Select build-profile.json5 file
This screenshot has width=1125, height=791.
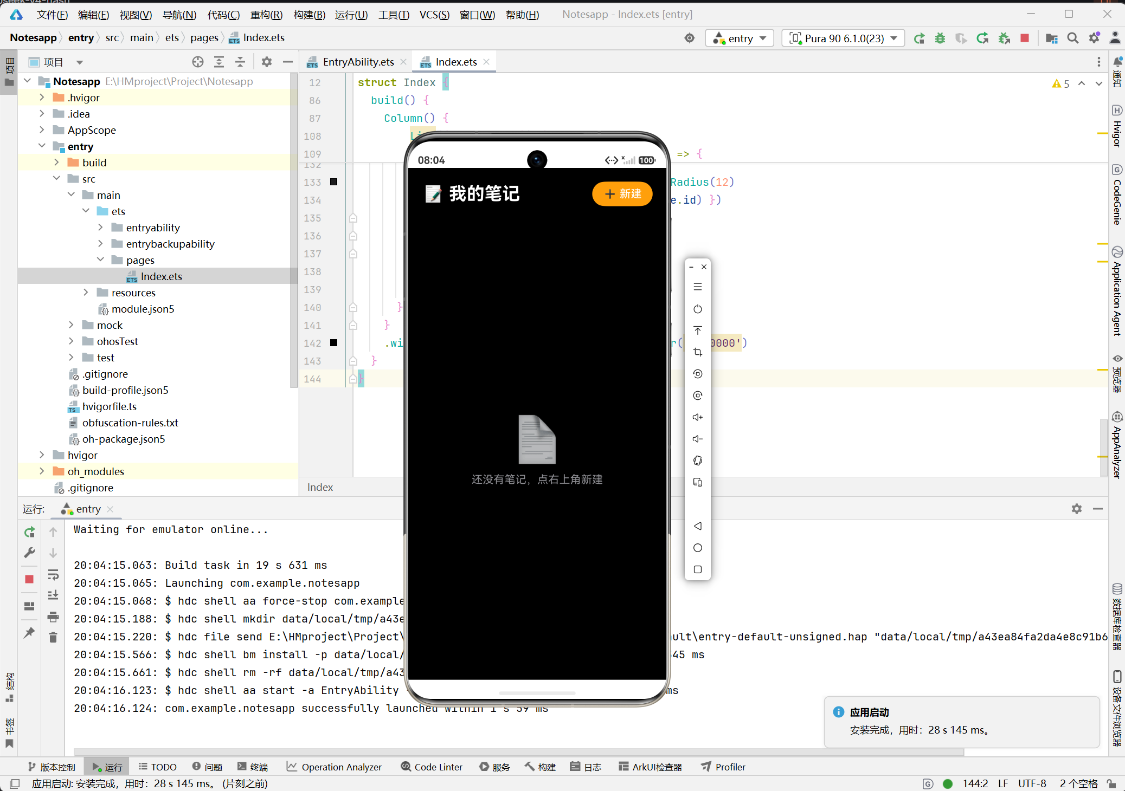[x=125, y=390]
